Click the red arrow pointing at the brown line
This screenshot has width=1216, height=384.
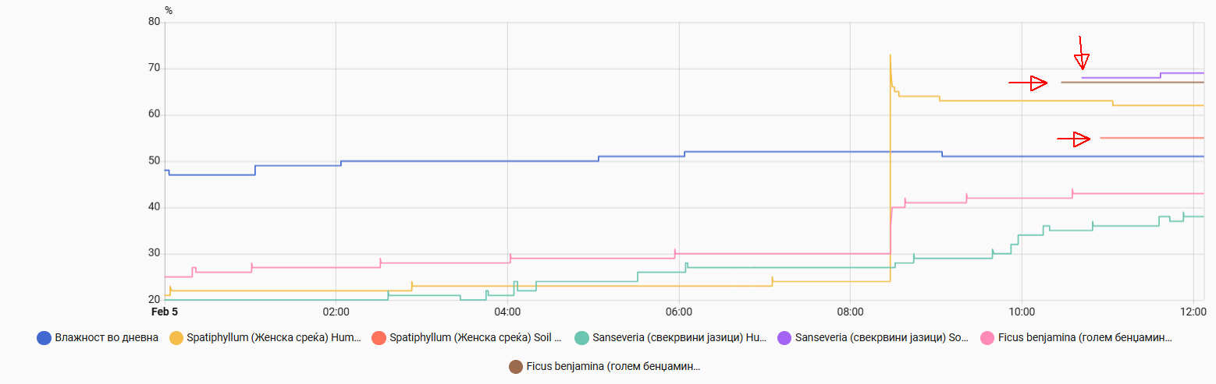tap(1028, 83)
